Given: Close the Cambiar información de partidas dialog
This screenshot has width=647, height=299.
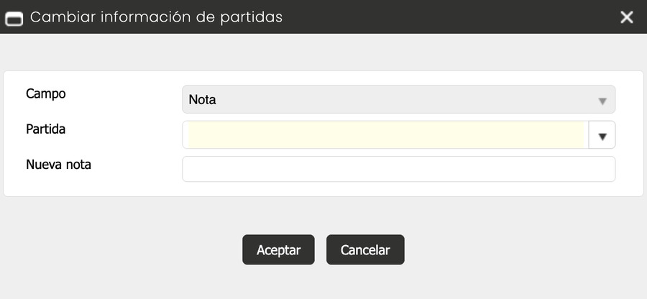Looking at the screenshot, I should (627, 17).
